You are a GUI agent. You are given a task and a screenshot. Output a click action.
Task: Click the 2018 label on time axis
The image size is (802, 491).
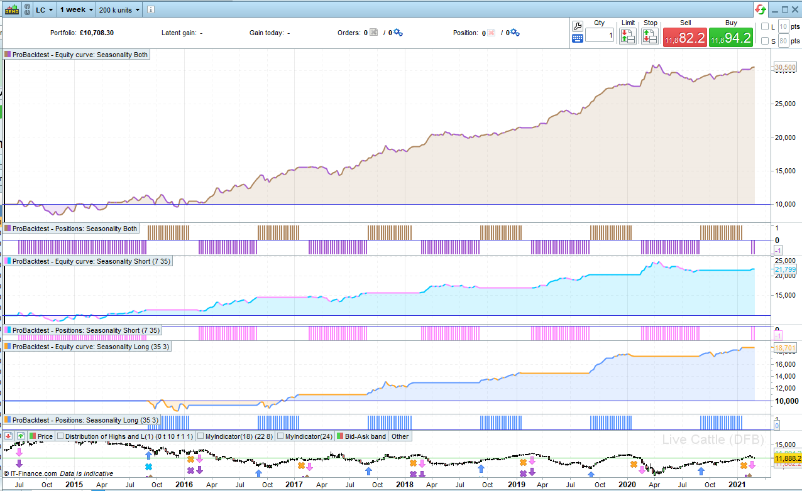405,484
